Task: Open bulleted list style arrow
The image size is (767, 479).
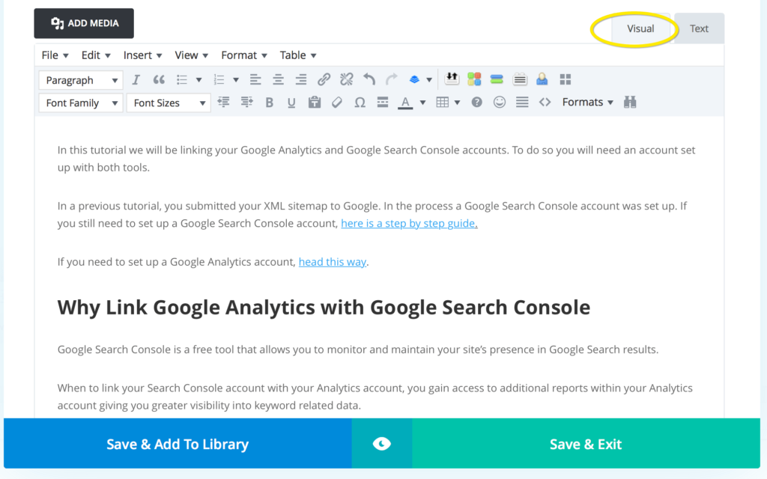Action: [198, 80]
